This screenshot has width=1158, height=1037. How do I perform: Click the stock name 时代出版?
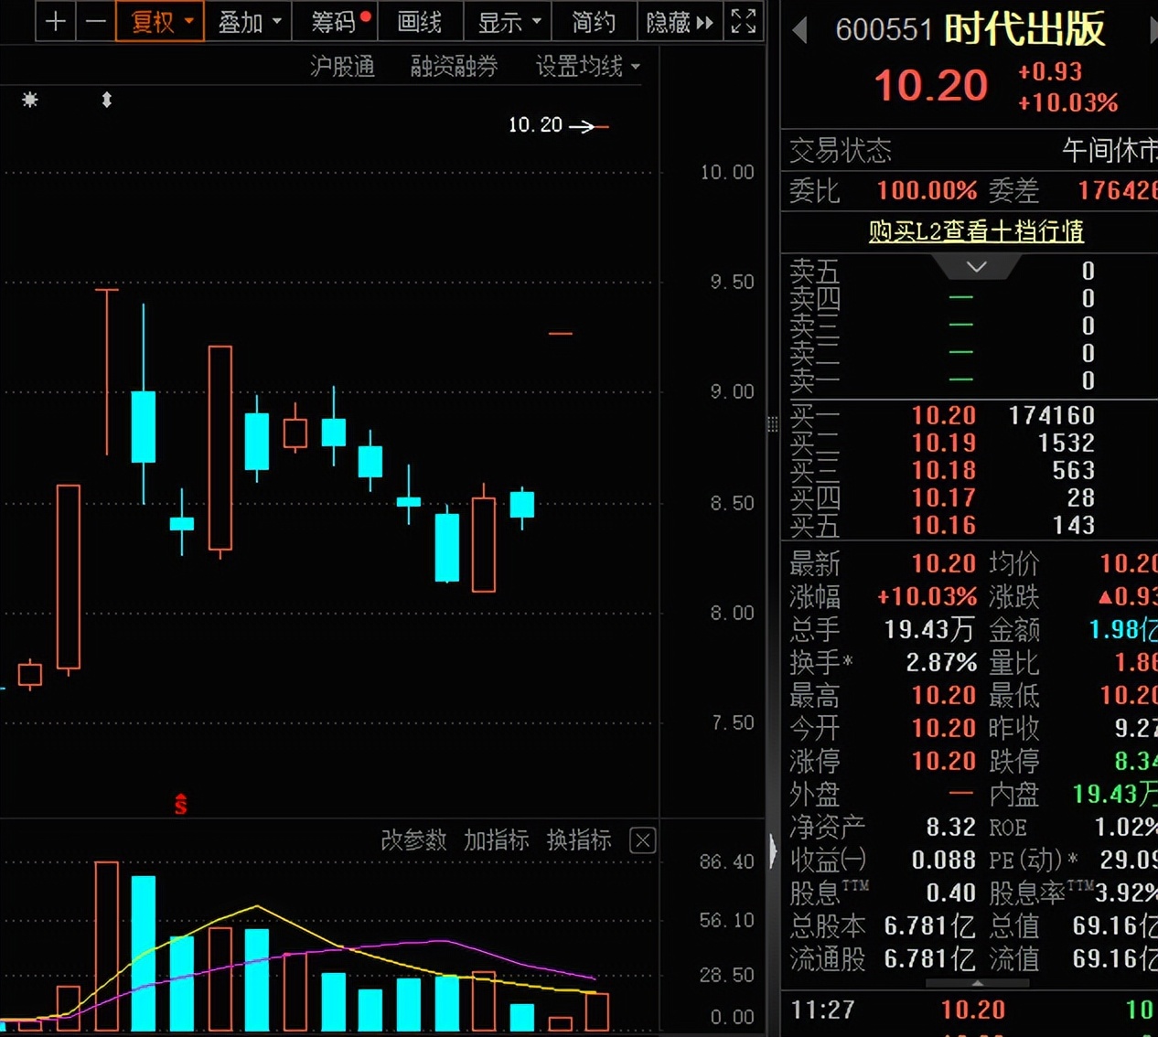(x=1024, y=30)
